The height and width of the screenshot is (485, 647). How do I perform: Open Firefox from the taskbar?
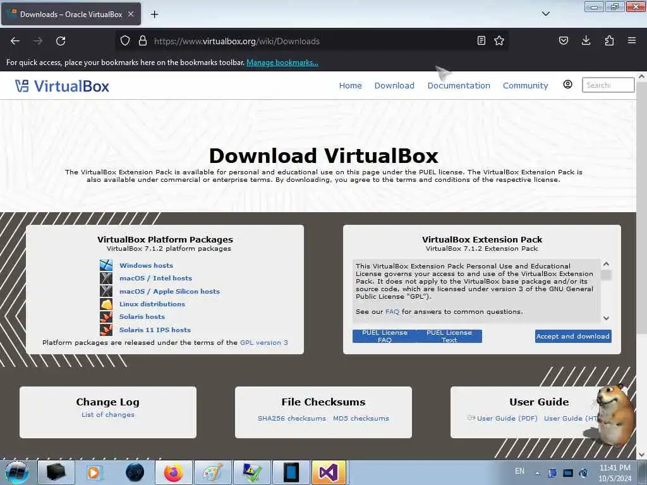pyautogui.click(x=173, y=472)
